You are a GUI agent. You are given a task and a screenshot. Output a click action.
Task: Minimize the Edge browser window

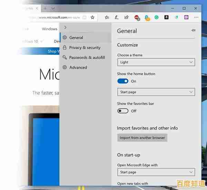tap(172, 8)
